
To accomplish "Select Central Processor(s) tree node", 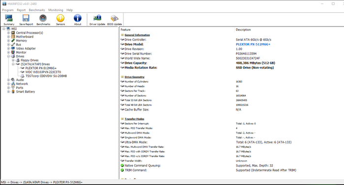I will pos(29,33).
